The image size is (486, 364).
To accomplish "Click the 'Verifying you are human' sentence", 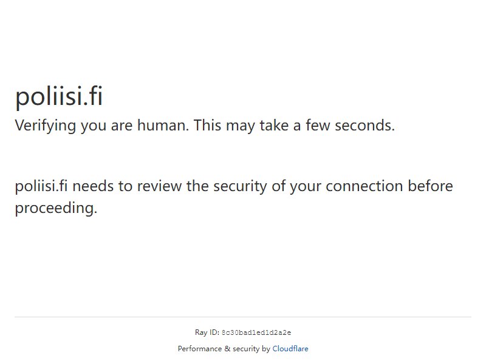I will (x=102, y=126).
